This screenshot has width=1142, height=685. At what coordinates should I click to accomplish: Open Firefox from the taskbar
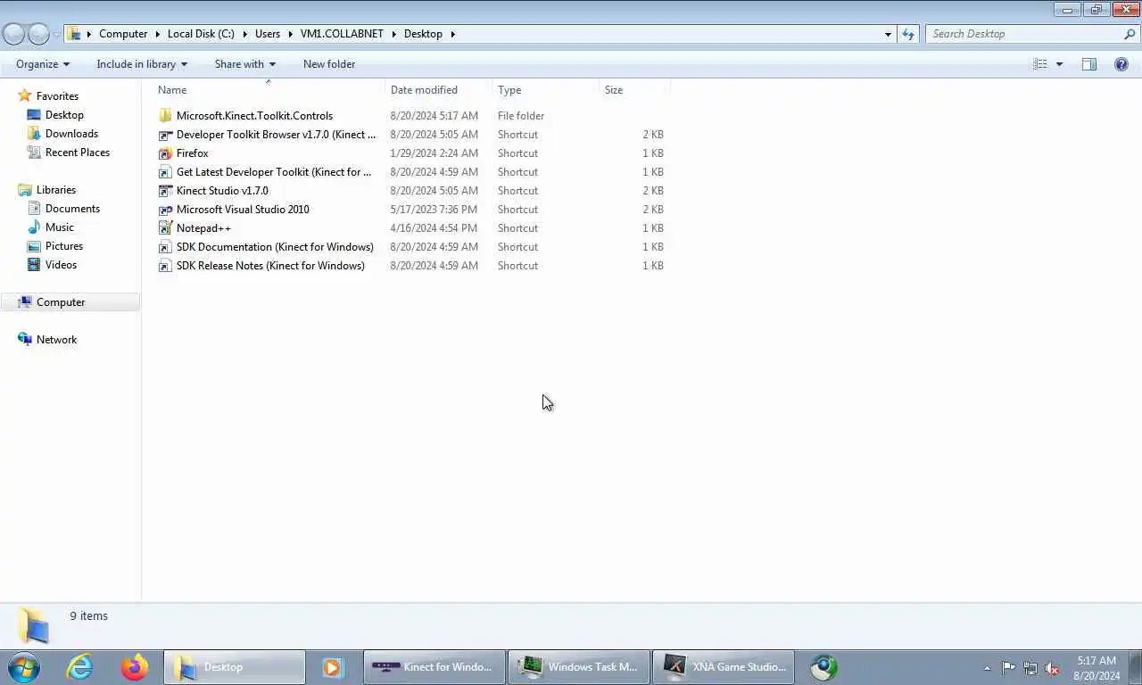coord(135,667)
